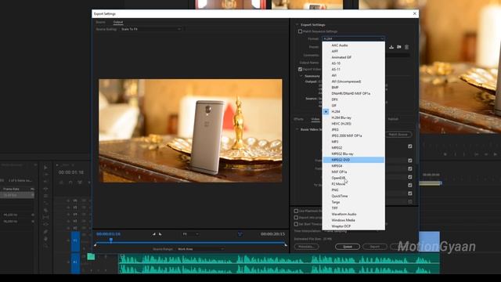Click the blue preview playhead handle
Viewport: 501px width, 282px height.
click(x=111, y=240)
